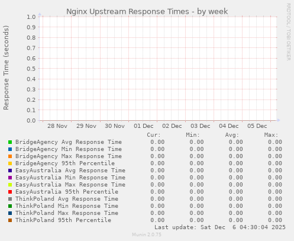Screen dimensions: 294x241
Task: Click the '29 Nov' x-axis date label
Action: (x=86, y=126)
